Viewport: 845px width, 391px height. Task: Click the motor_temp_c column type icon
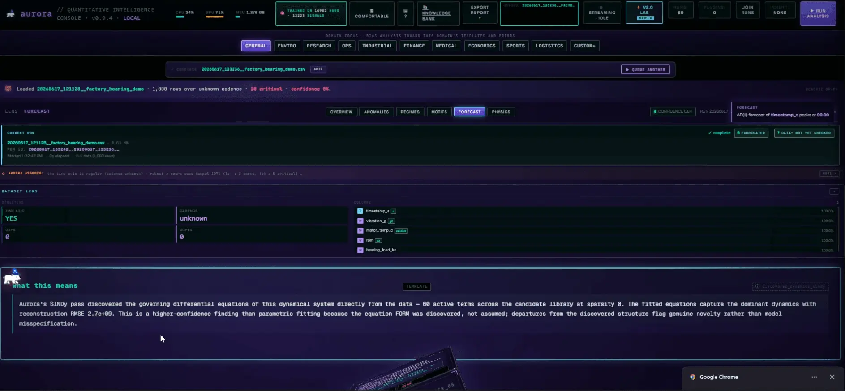360,231
